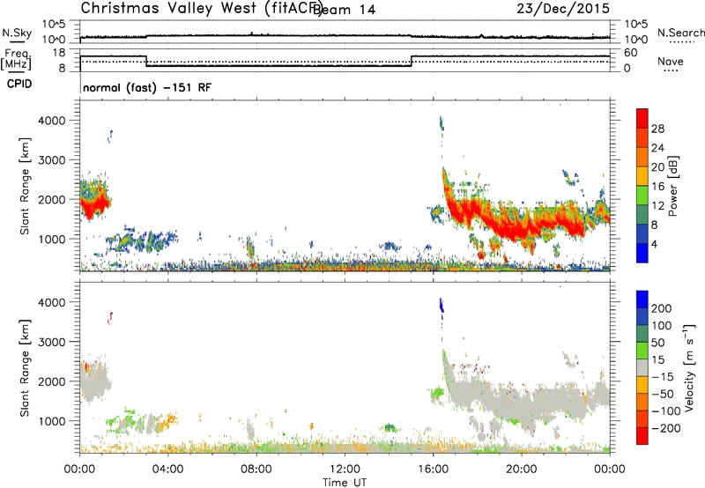705x488 pixels.
Task: Click the '200' label on Velocity colorbar
Action: click(x=662, y=308)
